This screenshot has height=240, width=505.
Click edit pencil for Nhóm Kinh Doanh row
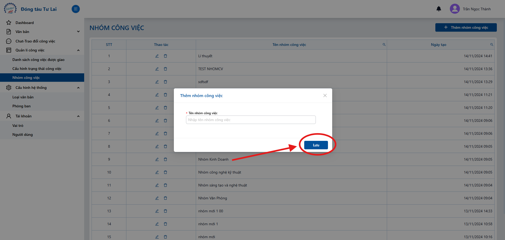[x=157, y=159]
